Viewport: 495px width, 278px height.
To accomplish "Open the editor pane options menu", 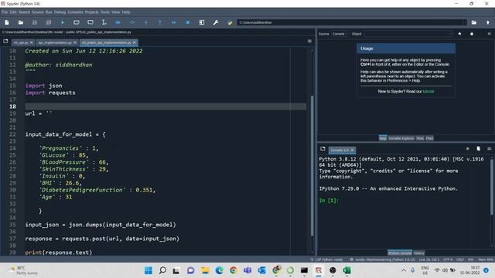I will (309, 41).
